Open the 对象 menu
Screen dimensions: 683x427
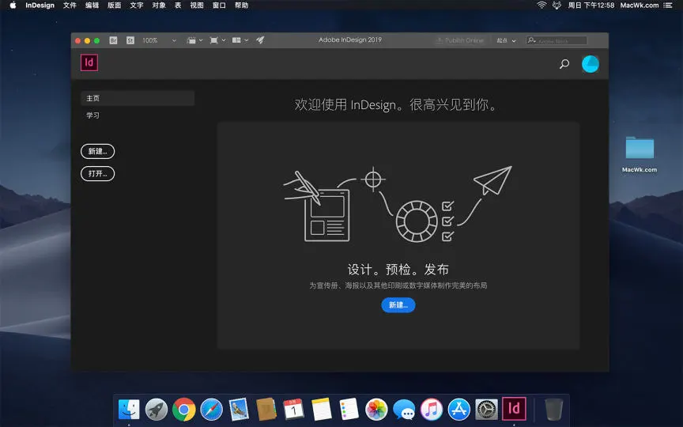159,6
